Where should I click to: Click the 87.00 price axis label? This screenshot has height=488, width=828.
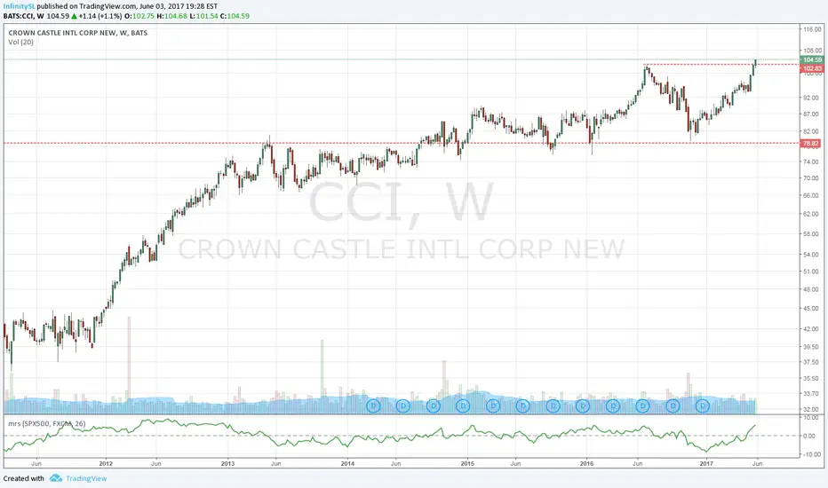click(x=811, y=114)
